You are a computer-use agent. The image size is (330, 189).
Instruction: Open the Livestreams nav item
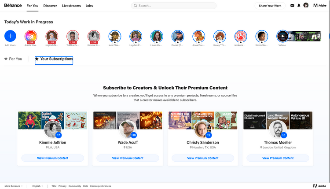[x=71, y=6]
